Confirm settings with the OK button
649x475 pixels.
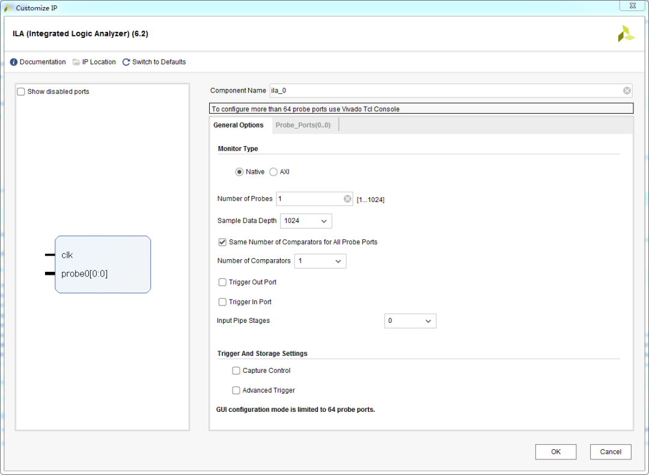coord(555,452)
